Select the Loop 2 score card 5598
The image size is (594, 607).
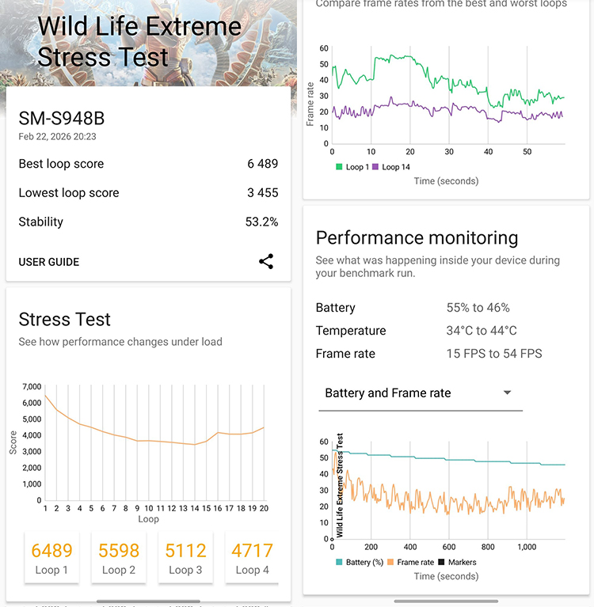[x=119, y=558]
